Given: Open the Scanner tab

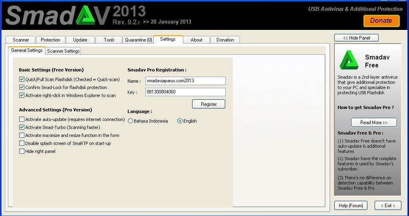Looking at the screenshot, I should (21, 40).
